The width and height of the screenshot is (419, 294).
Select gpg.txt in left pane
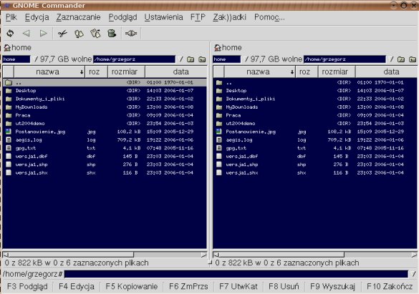105,148
